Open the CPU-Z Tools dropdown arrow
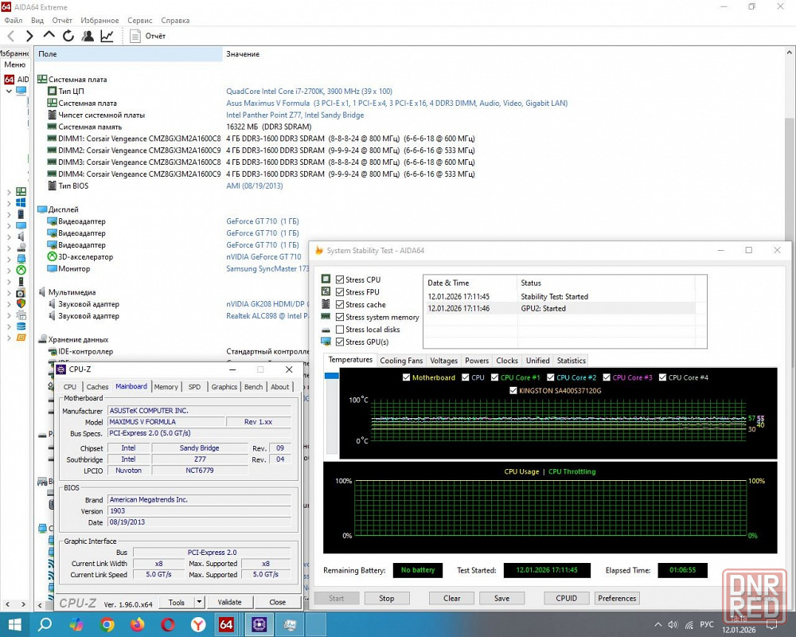This screenshot has height=637, width=796. coord(199,602)
